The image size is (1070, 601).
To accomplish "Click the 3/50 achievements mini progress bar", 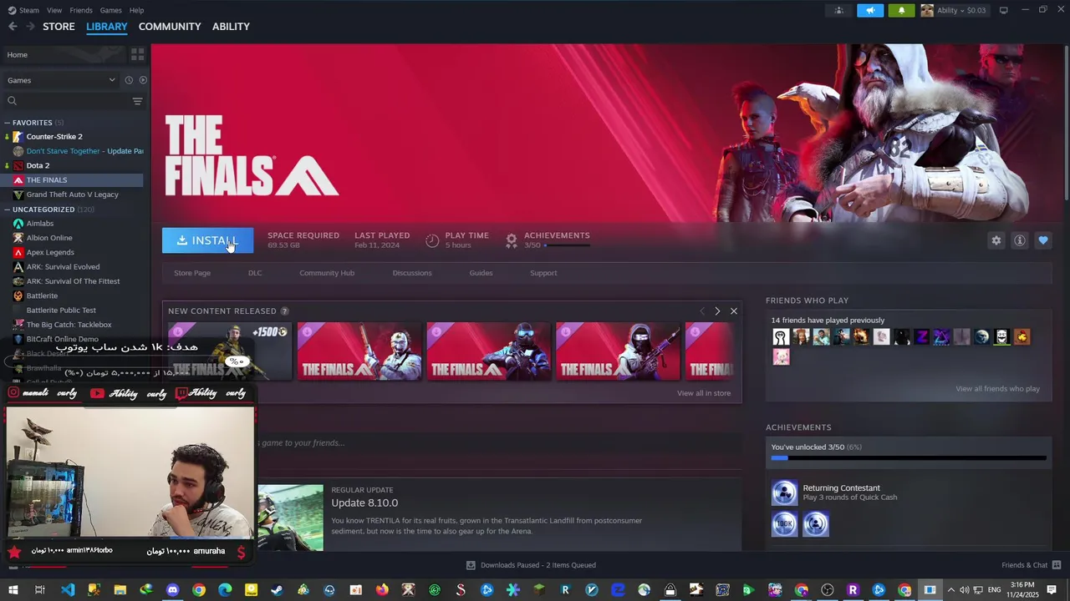I will point(568,245).
